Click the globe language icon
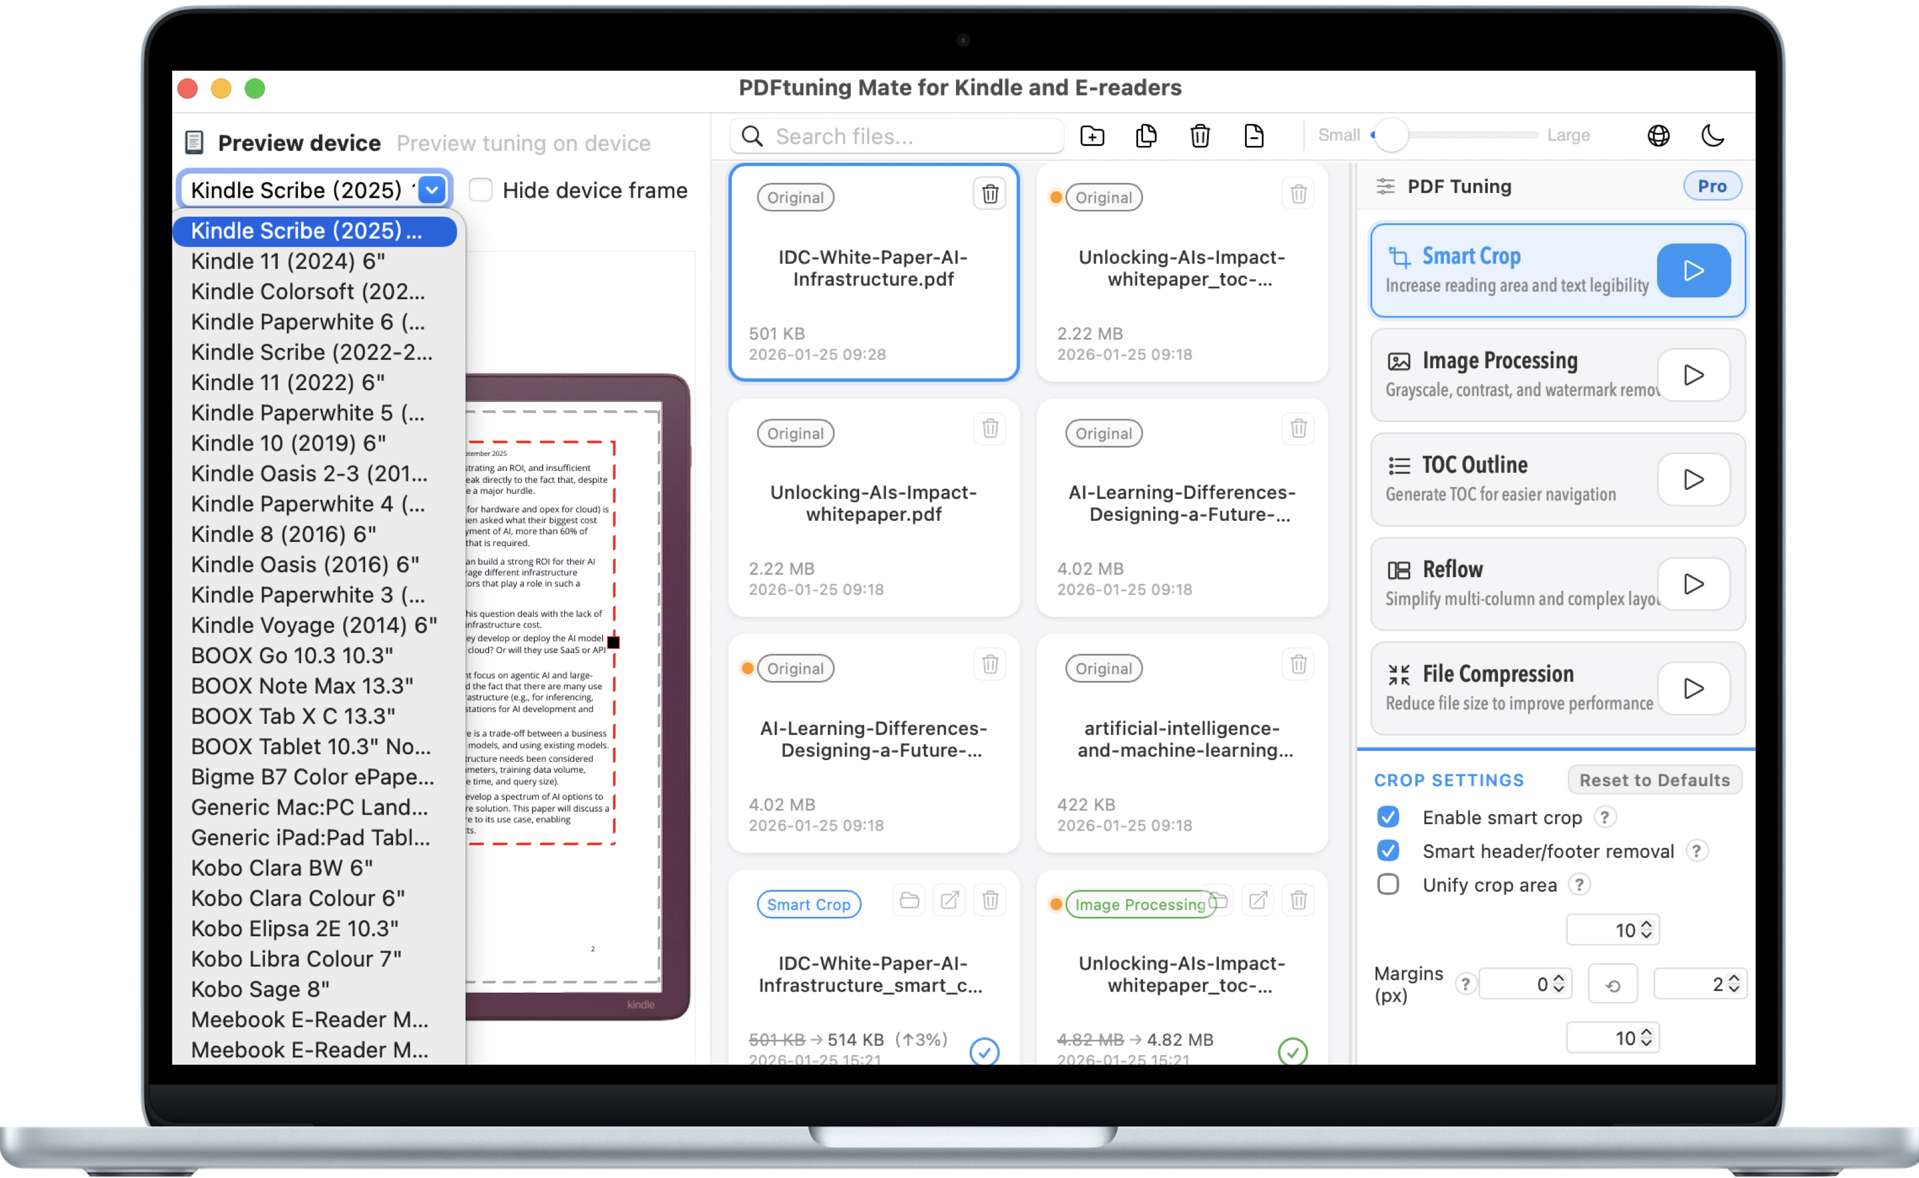Viewport: 1919px width, 1178px height. 1658,135
